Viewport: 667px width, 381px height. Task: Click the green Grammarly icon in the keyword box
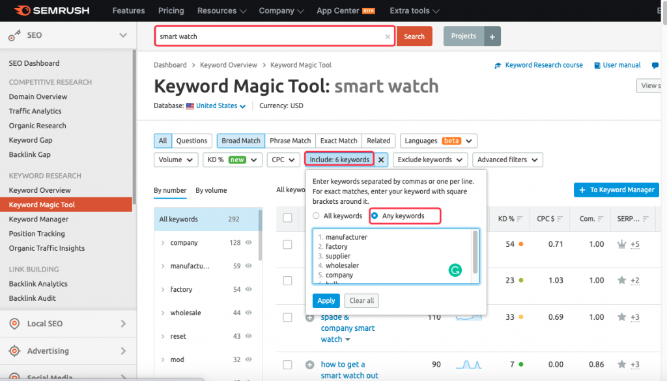[x=455, y=270]
